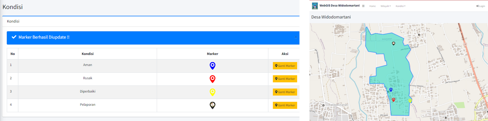Click the No column header
This screenshot has height=121, width=488.
click(x=13, y=54)
